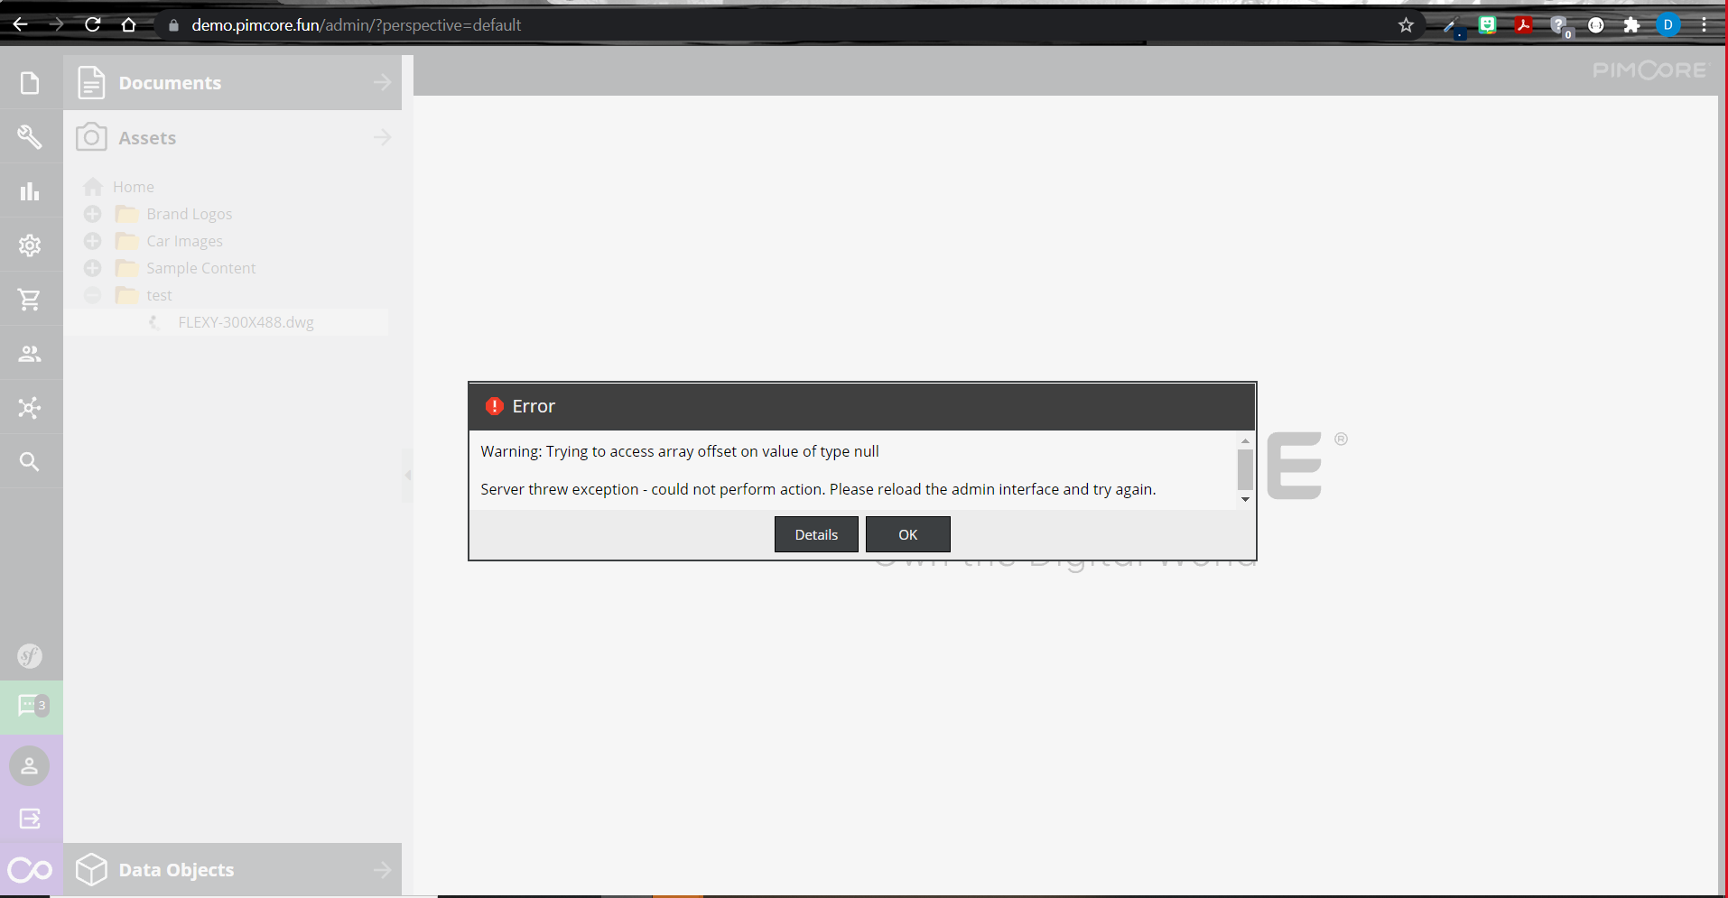This screenshot has width=1728, height=898.
Task: Open the File (document) menu icon in sidebar
Action: 30,83
